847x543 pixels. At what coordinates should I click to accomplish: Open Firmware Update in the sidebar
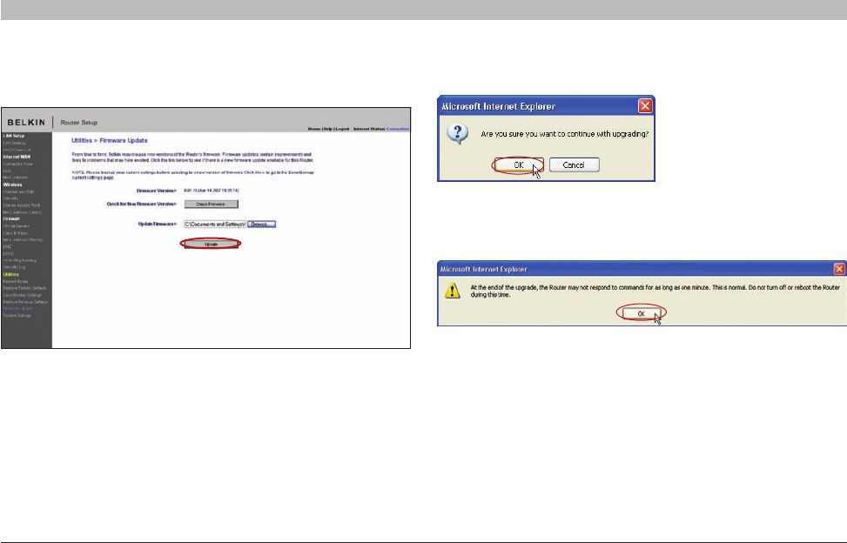coord(17,309)
